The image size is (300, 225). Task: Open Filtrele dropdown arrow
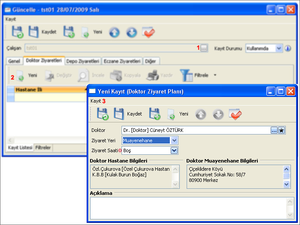215,75
